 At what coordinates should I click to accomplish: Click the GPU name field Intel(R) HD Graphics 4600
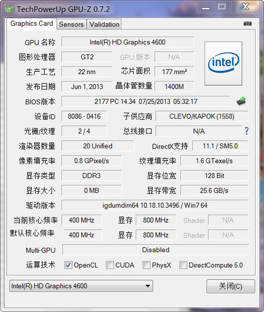point(128,42)
